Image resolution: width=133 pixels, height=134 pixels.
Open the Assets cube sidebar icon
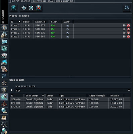pos(4,90)
